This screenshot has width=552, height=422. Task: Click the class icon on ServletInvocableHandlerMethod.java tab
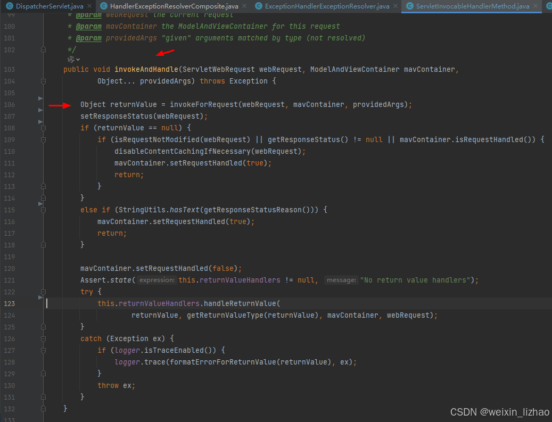409,6
